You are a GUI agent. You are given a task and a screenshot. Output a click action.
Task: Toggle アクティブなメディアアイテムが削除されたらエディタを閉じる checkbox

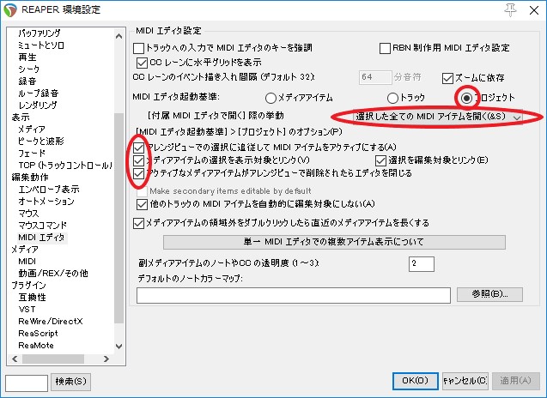click(138, 173)
